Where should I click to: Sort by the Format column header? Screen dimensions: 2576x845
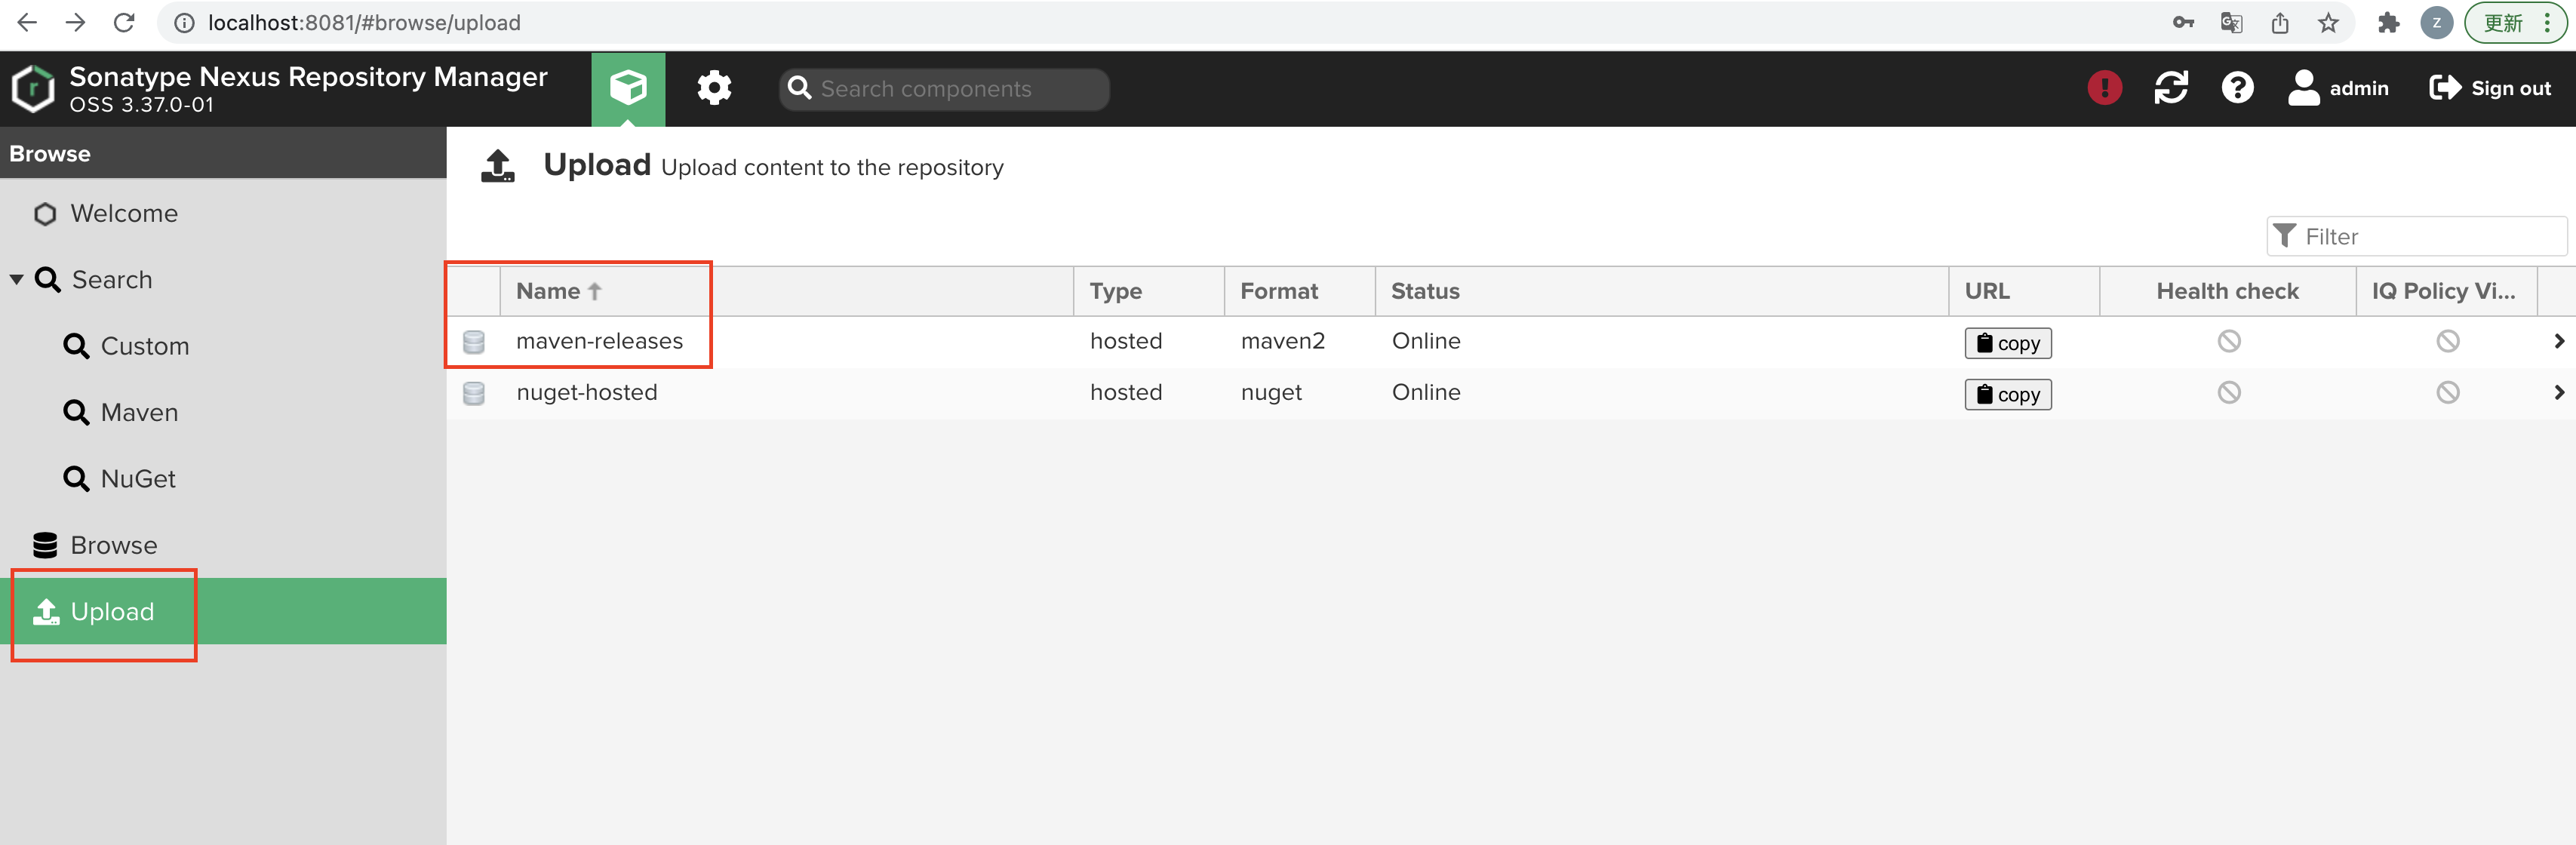pos(1300,291)
